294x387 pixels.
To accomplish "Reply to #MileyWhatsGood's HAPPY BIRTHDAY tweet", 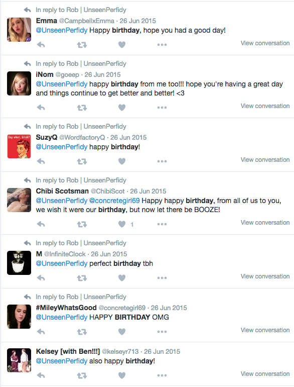I will click(x=41, y=332).
